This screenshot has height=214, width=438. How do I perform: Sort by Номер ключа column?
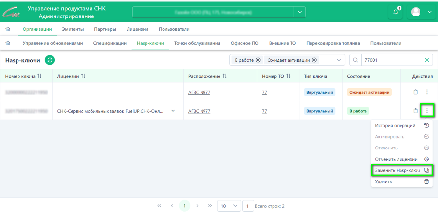[40, 76]
